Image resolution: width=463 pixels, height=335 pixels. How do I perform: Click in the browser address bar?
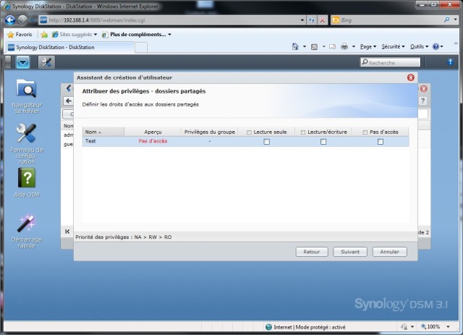[173, 20]
